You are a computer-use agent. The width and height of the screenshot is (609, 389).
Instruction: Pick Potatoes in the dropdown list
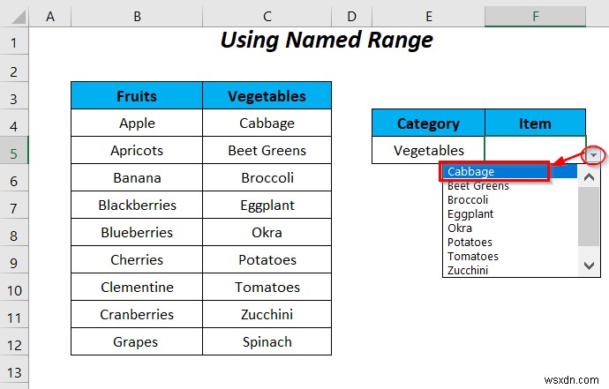coord(470,243)
